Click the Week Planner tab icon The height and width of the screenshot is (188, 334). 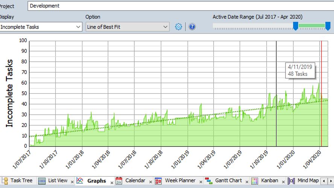[158, 181]
